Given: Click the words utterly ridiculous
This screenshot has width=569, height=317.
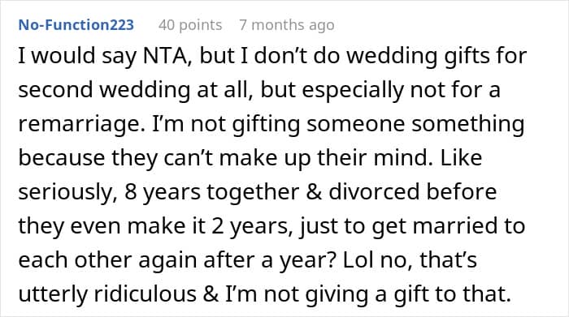Looking at the screenshot, I should [107, 294].
